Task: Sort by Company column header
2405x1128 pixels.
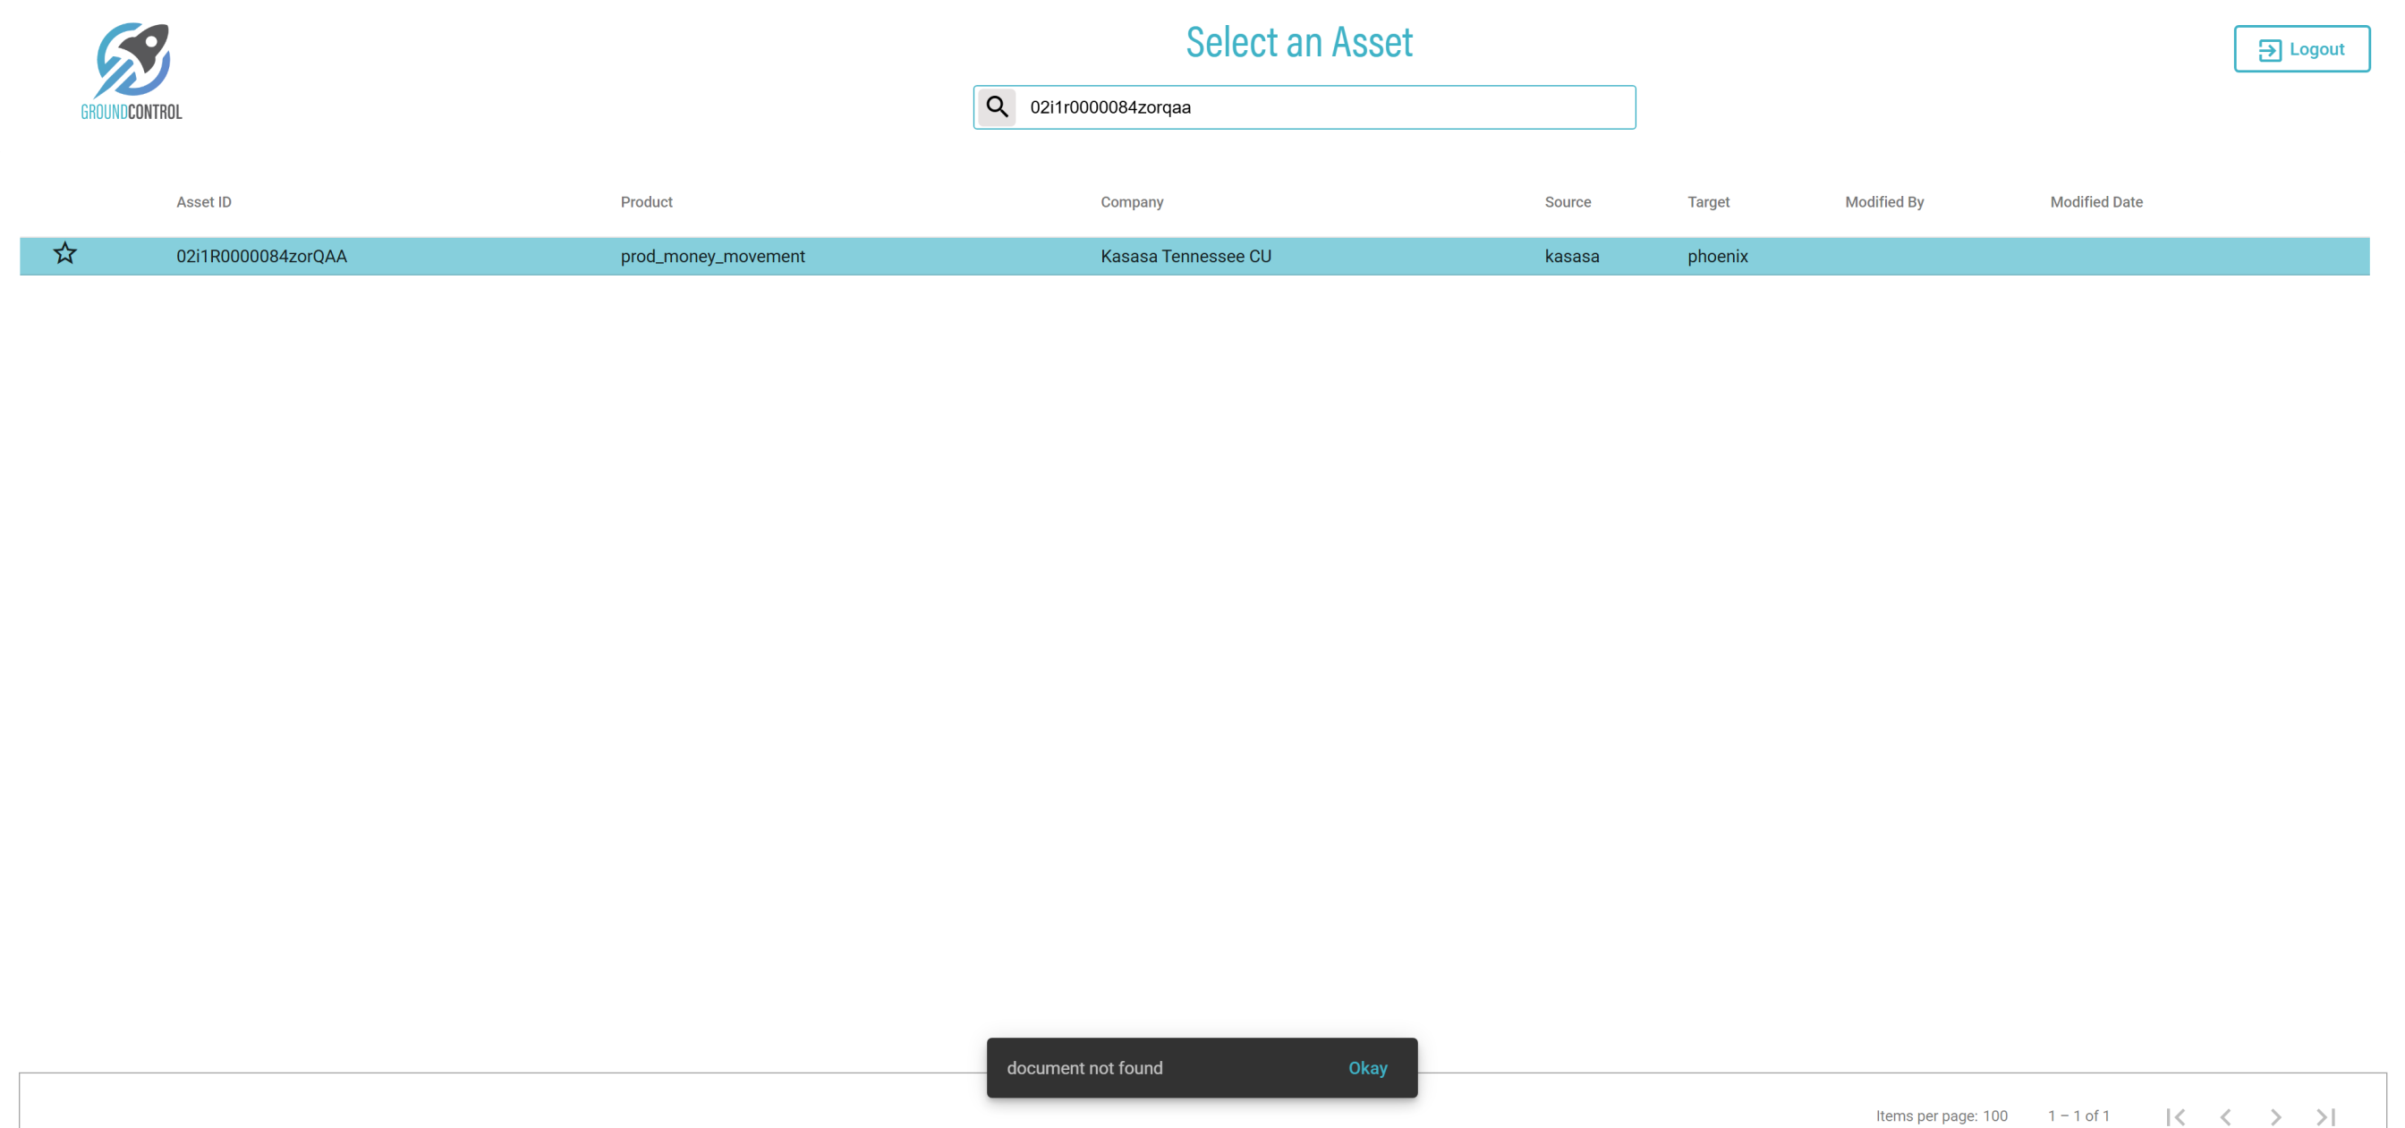Action: tap(1132, 201)
